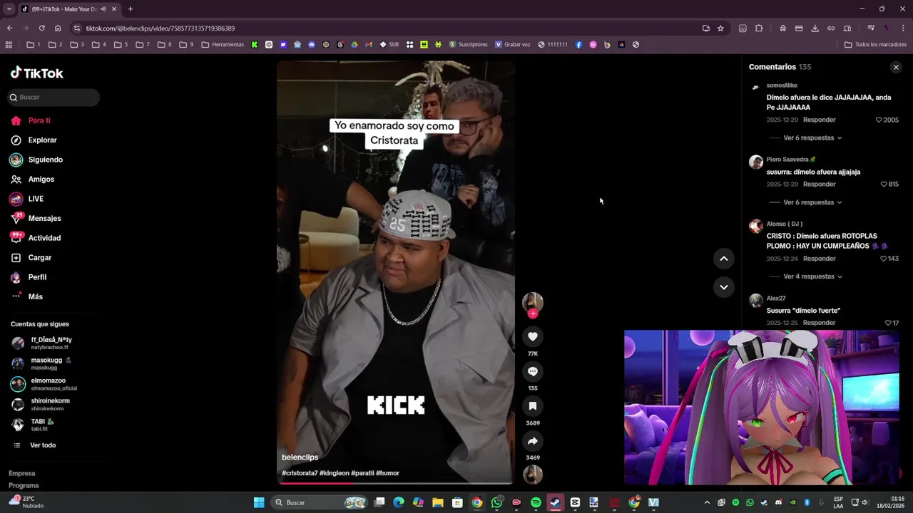
Task: Open Perfil page
Action: click(x=37, y=277)
